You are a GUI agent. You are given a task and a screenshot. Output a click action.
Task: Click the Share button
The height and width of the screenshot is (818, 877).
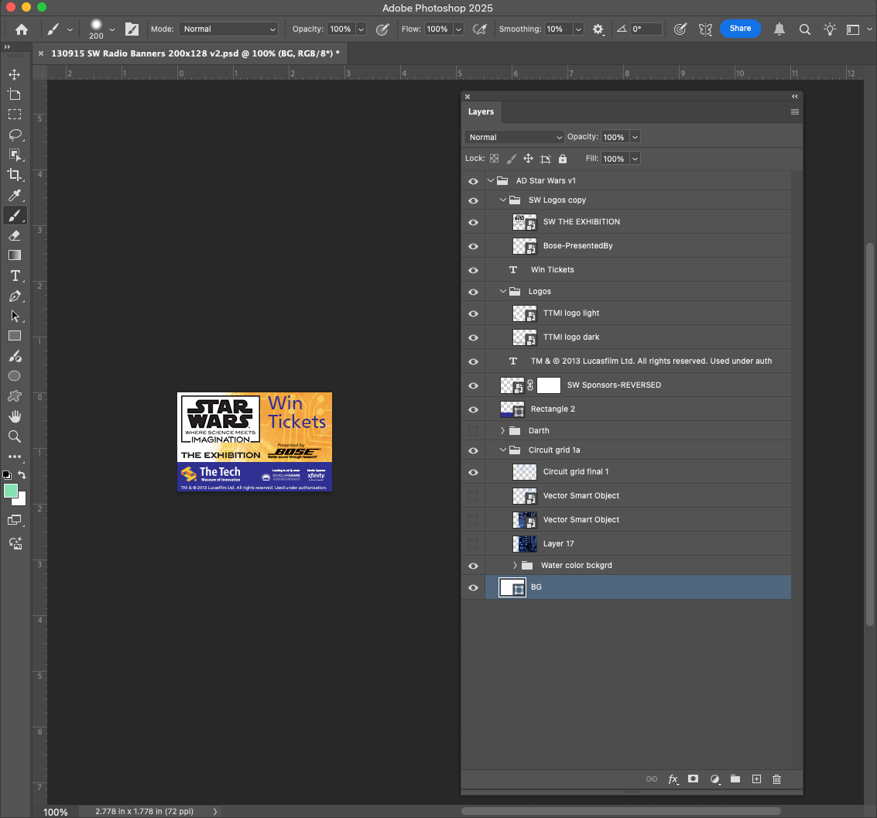tap(740, 29)
